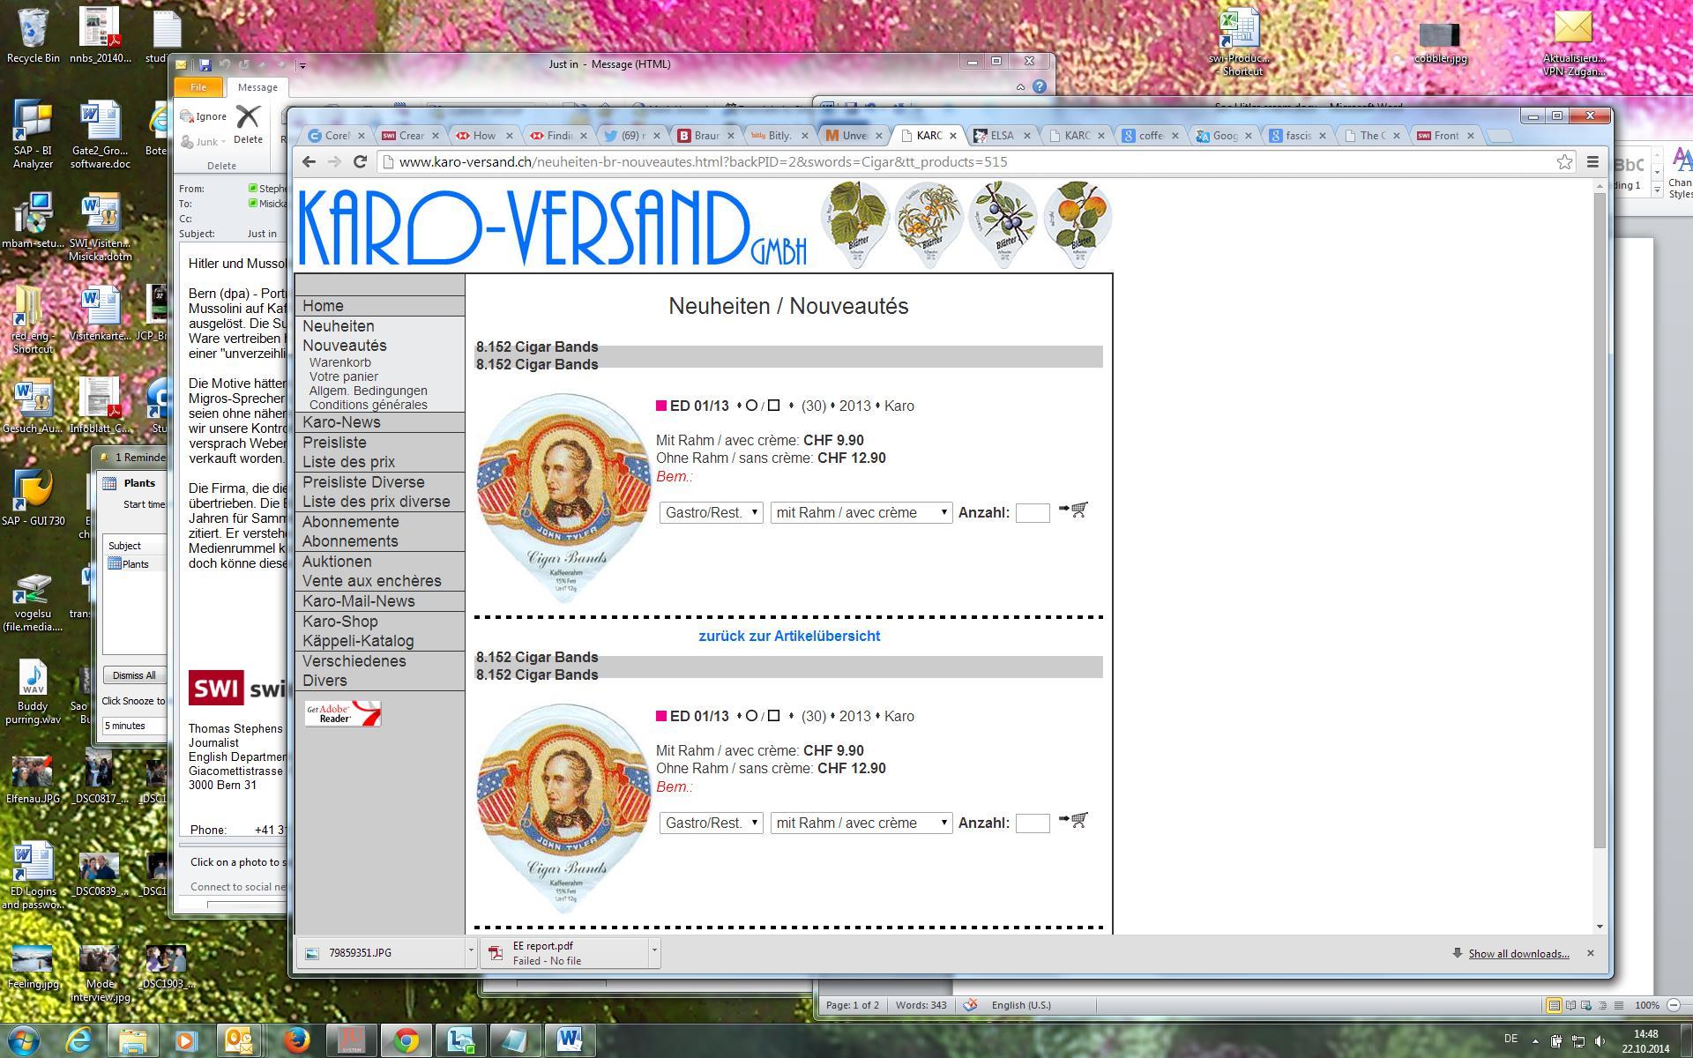Bookmark this page with the star icon

1564,161
